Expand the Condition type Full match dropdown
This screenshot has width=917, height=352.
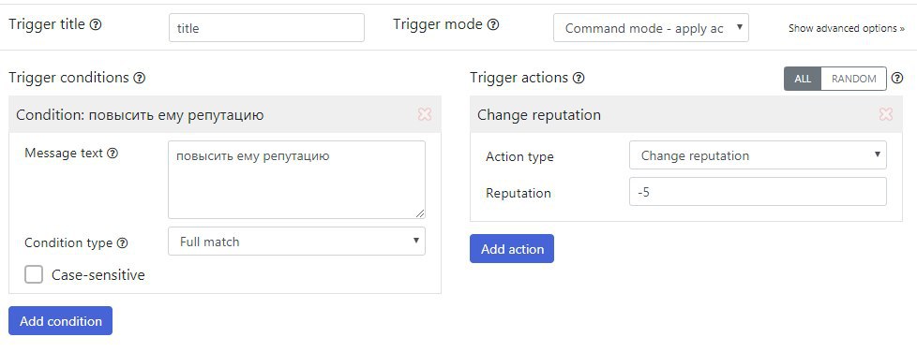tap(296, 242)
